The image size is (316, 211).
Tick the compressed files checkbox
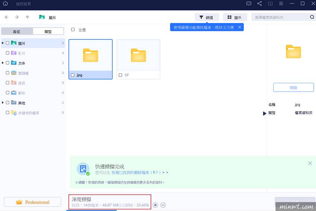pos(7,73)
